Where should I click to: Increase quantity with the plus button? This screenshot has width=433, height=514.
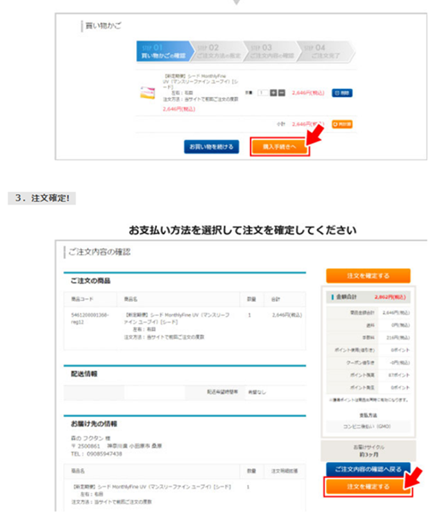click(273, 92)
